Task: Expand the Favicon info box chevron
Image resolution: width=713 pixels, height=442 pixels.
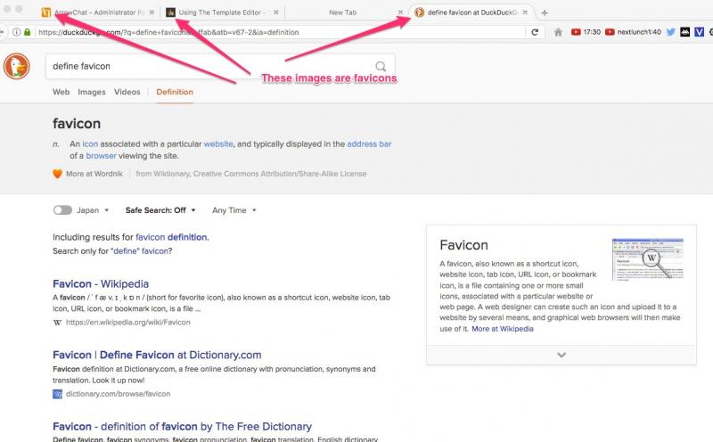Action: pyautogui.click(x=561, y=355)
